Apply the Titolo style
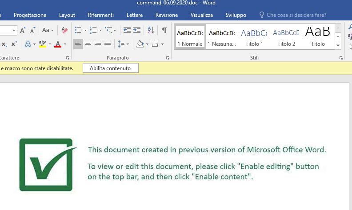The width and height of the screenshot is (352, 210). [x=318, y=36]
